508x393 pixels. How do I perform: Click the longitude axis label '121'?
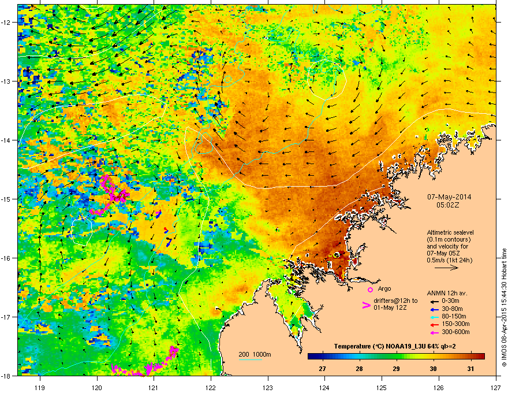(154, 387)
